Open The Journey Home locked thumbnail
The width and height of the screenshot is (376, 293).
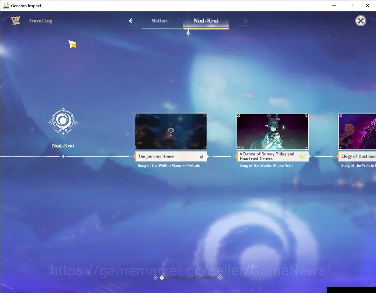(171, 131)
